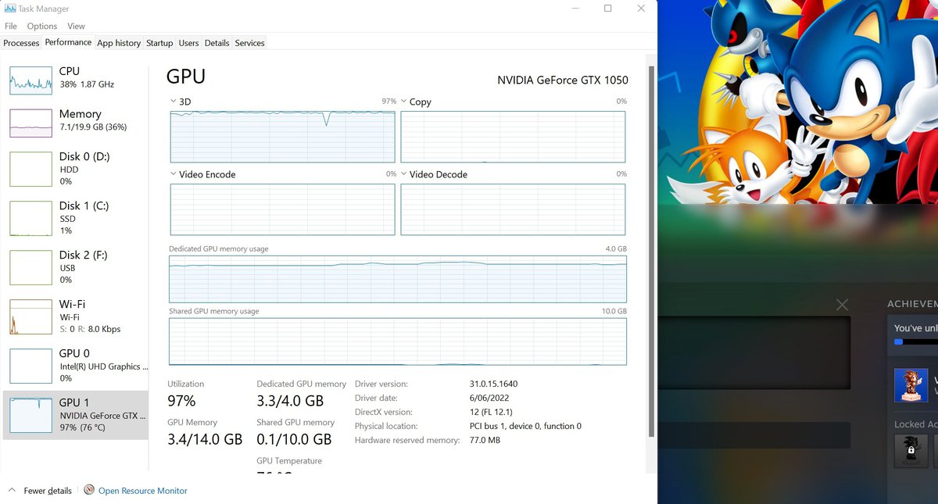Click the Steam achievements progress bar
Screen dimensions: 938x504
[x=916, y=341]
